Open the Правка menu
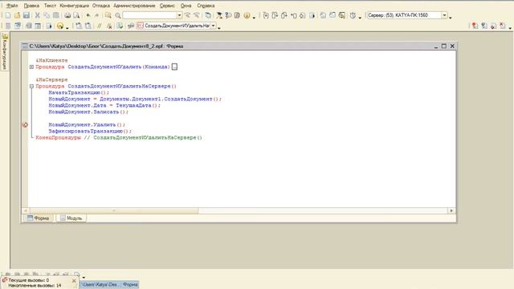The width and height of the screenshot is (514, 289). point(31,6)
